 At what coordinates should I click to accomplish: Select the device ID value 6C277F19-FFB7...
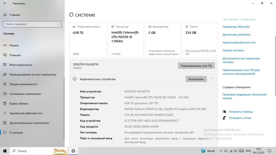[151, 121]
